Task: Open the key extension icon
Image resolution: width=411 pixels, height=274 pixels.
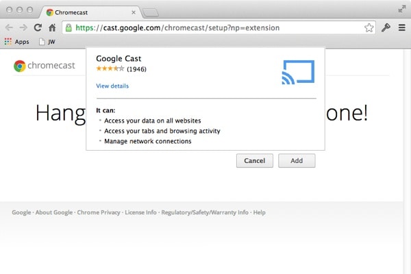Action: coord(386,27)
